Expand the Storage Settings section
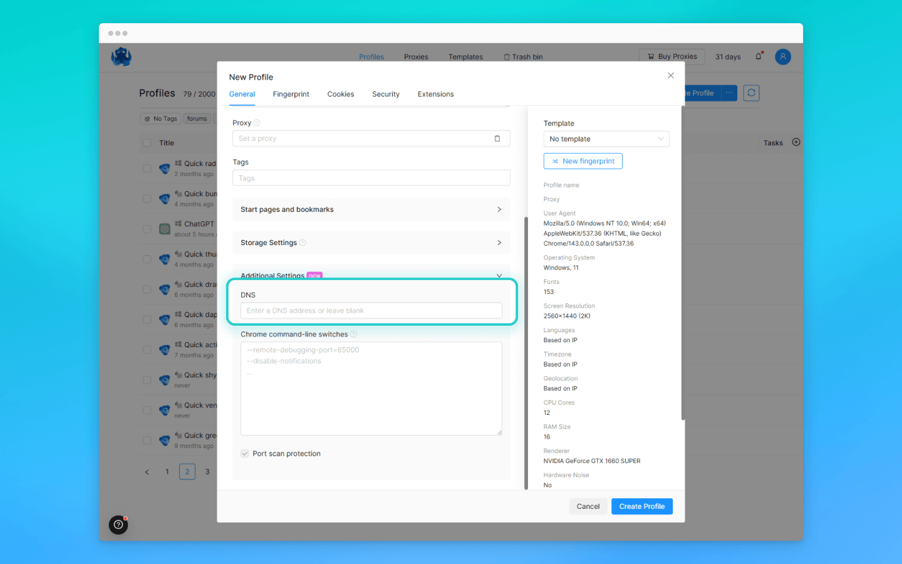The height and width of the screenshot is (564, 902). pyautogui.click(x=371, y=243)
